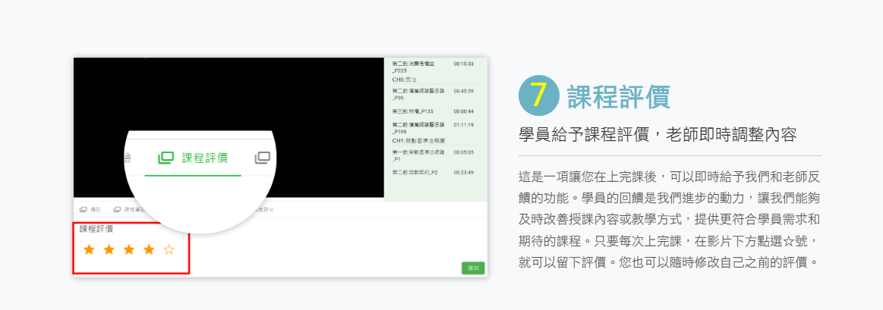
Task: Click the 00:45:59 duration
Action: coord(463,91)
